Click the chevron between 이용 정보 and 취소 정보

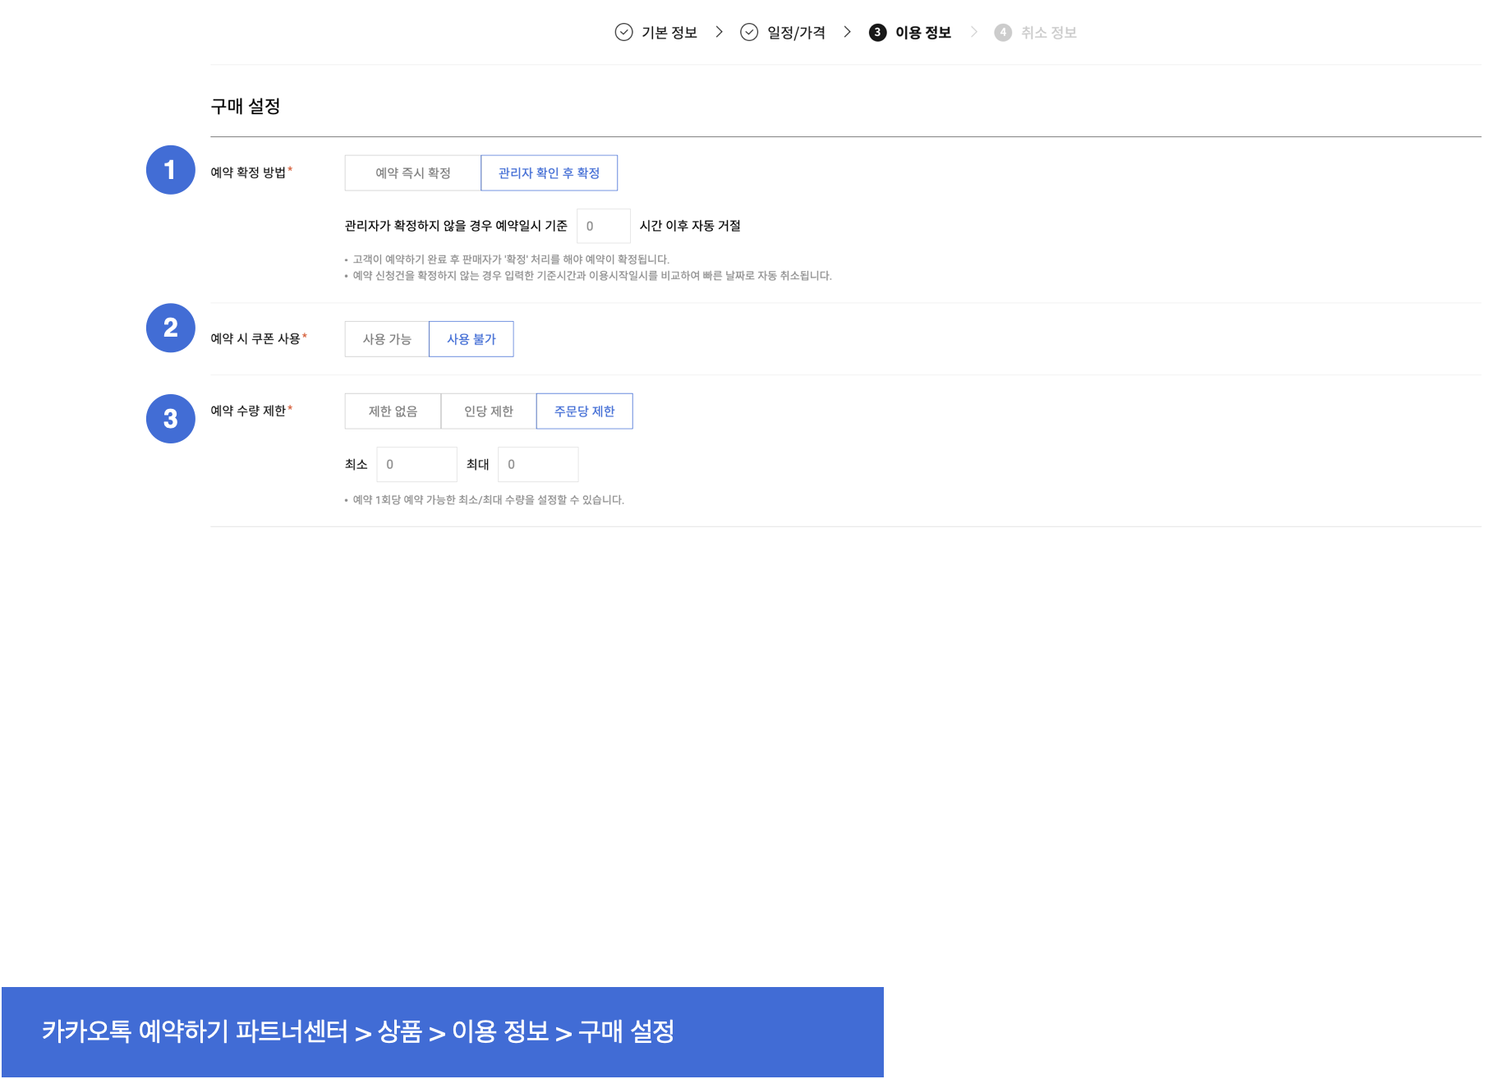pos(974,32)
